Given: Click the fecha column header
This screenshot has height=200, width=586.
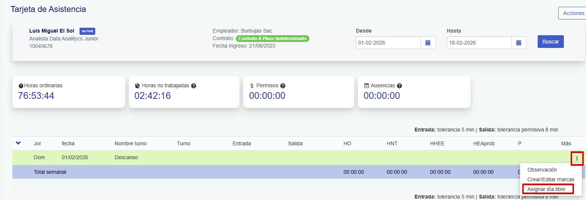Looking at the screenshot, I should 68,143.
